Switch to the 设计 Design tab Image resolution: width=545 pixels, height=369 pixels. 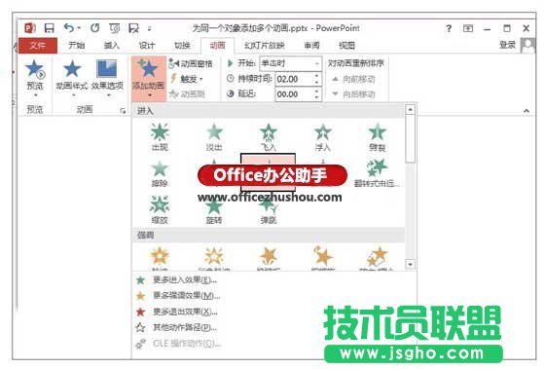(x=147, y=45)
